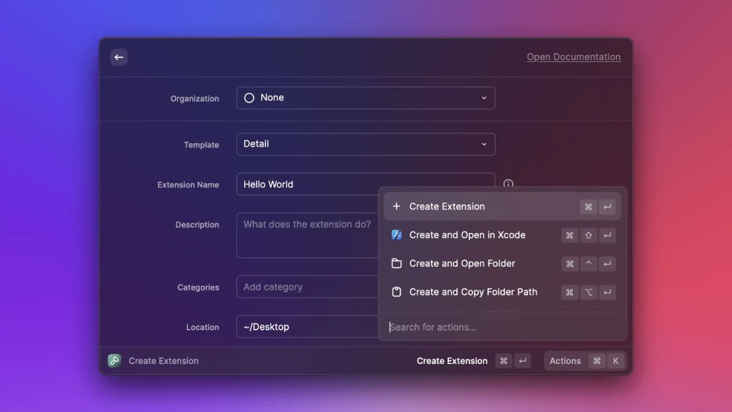Viewport: 732px width, 412px height.
Task: Click the Create Extension button in bottom bar
Action: click(x=474, y=361)
